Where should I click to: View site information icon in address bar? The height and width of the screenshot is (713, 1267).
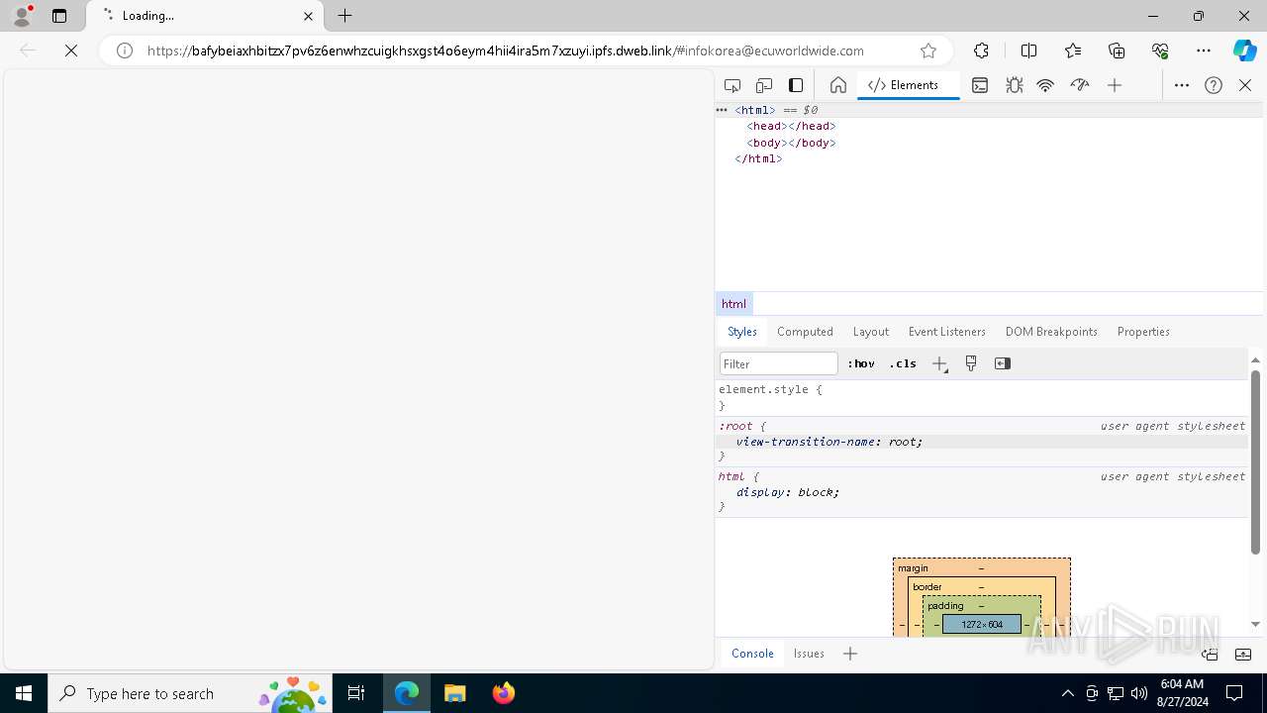[x=125, y=51]
